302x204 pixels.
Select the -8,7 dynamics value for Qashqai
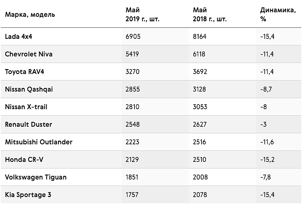tap(266, 89)
